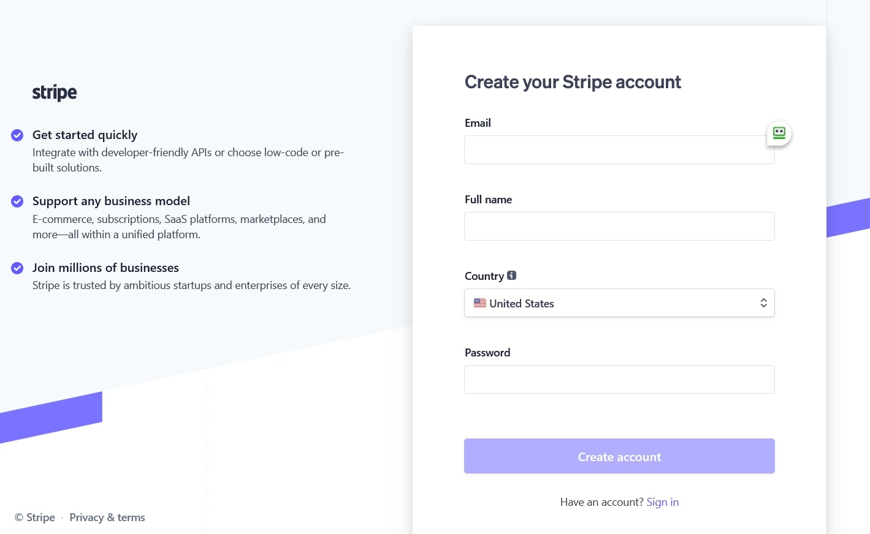
Task: Click the up-down chevron on Country selector
Action: click(x=763, y=303)
